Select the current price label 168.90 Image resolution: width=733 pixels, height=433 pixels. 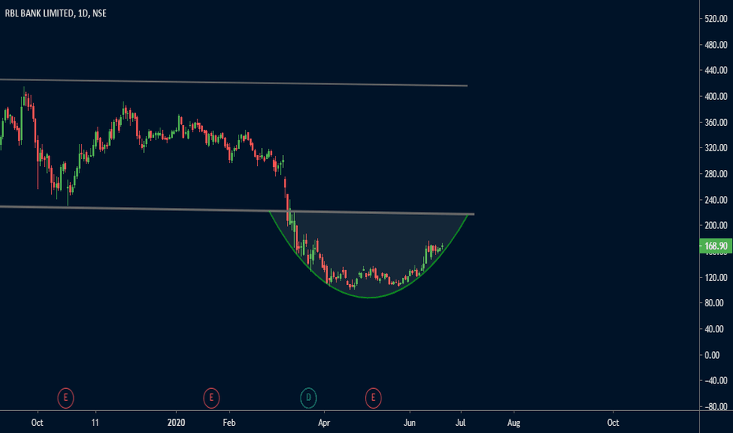[x=716, y=246]
